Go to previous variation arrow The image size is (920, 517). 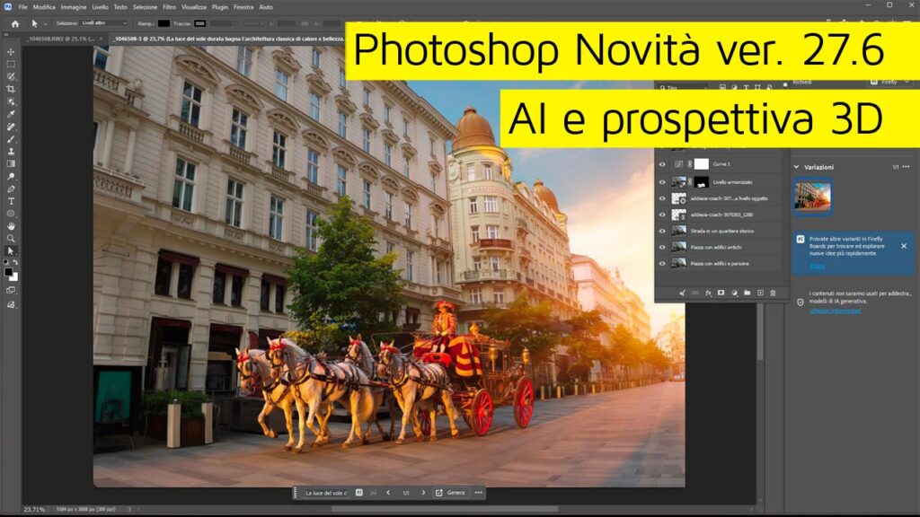point(388,493)
